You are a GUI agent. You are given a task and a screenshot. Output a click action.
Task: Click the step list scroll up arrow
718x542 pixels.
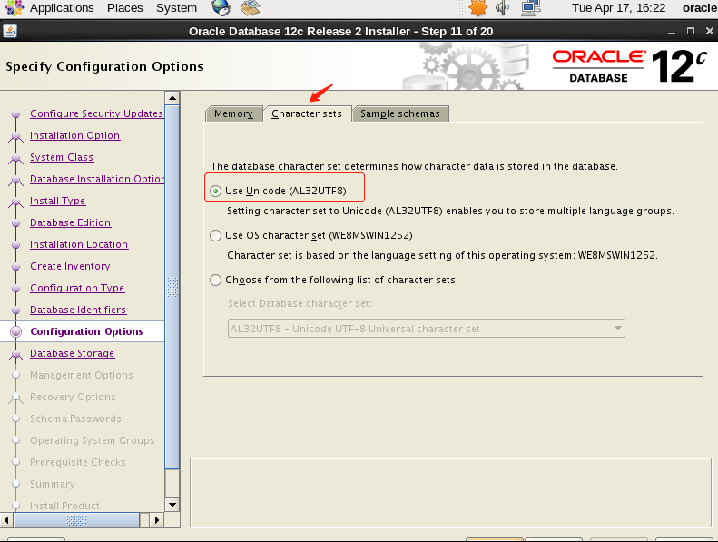coord(172,97)
